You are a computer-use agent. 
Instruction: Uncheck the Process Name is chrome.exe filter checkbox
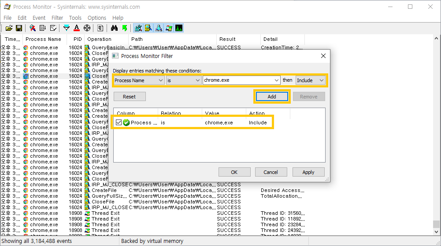119,122
